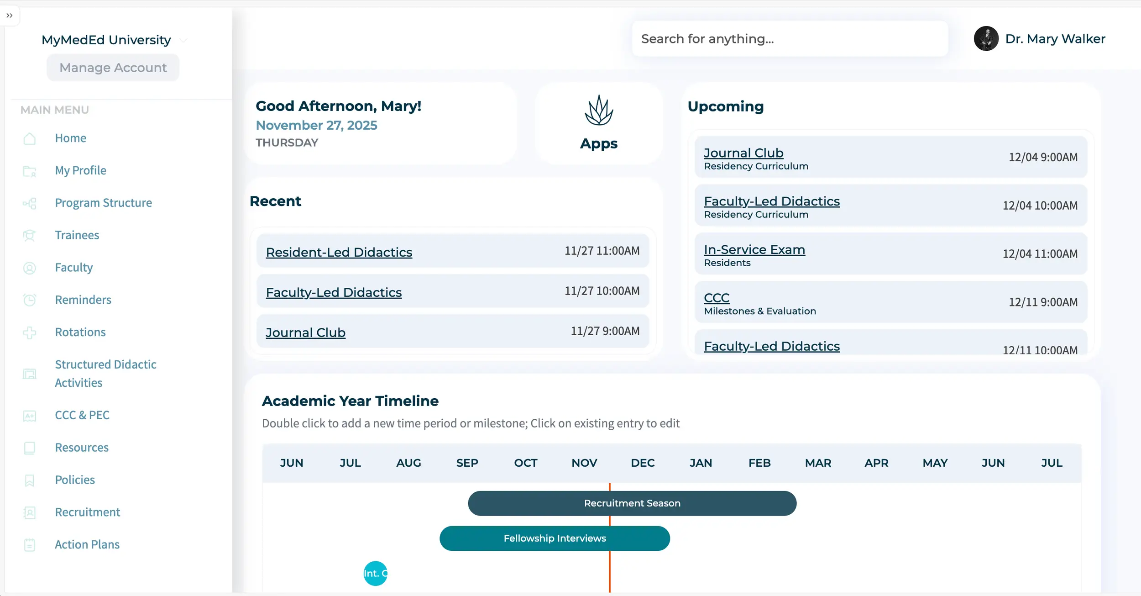Expand the MyMedEd University institution dropdown
The image size is (1141, 596).
click(x=183, y=40)
